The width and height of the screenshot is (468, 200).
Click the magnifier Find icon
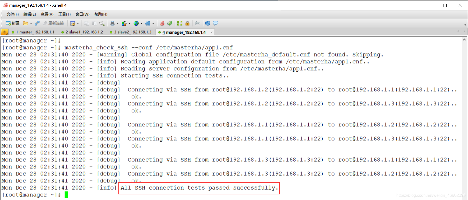tap(102, 23)
